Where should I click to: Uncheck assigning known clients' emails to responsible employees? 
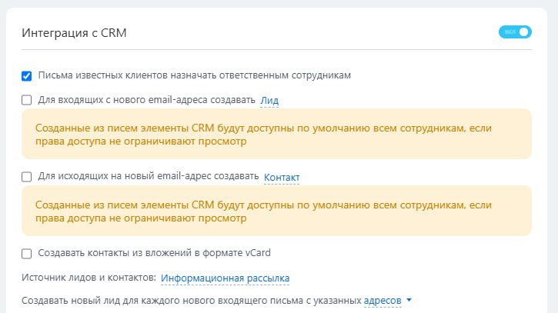point(27,76)
